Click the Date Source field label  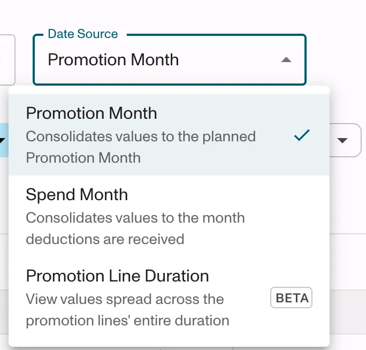pyautogui.click(x=83, y=34)
